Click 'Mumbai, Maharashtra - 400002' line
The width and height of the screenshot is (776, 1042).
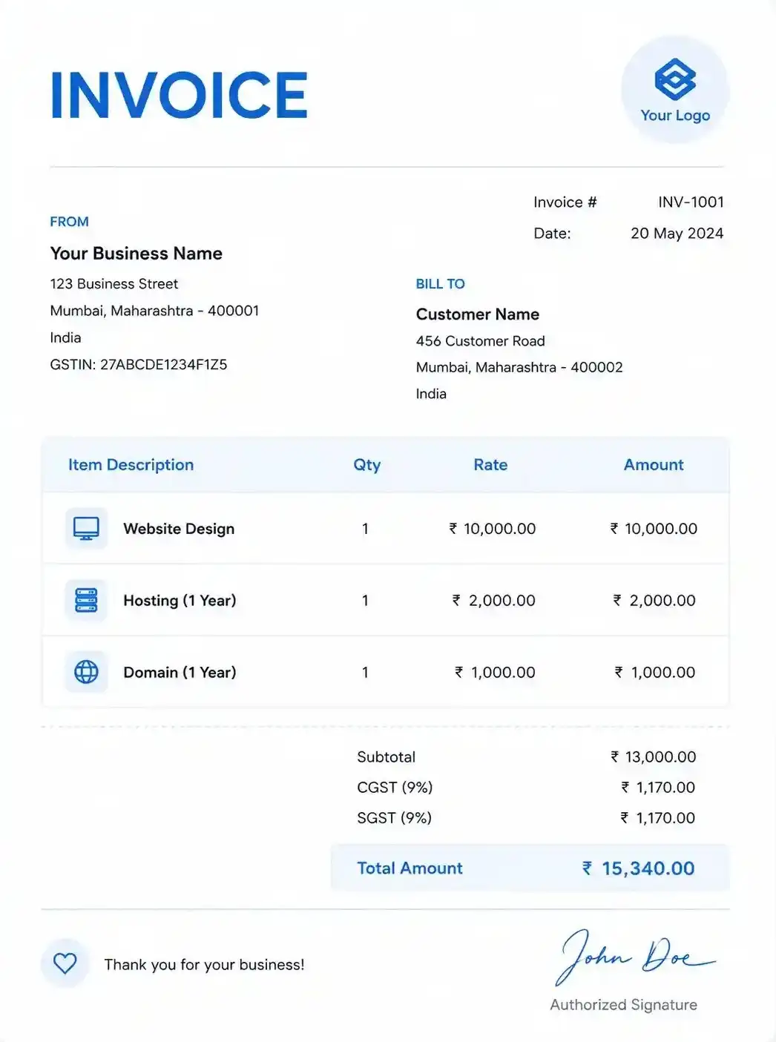[x=519, y=367]
